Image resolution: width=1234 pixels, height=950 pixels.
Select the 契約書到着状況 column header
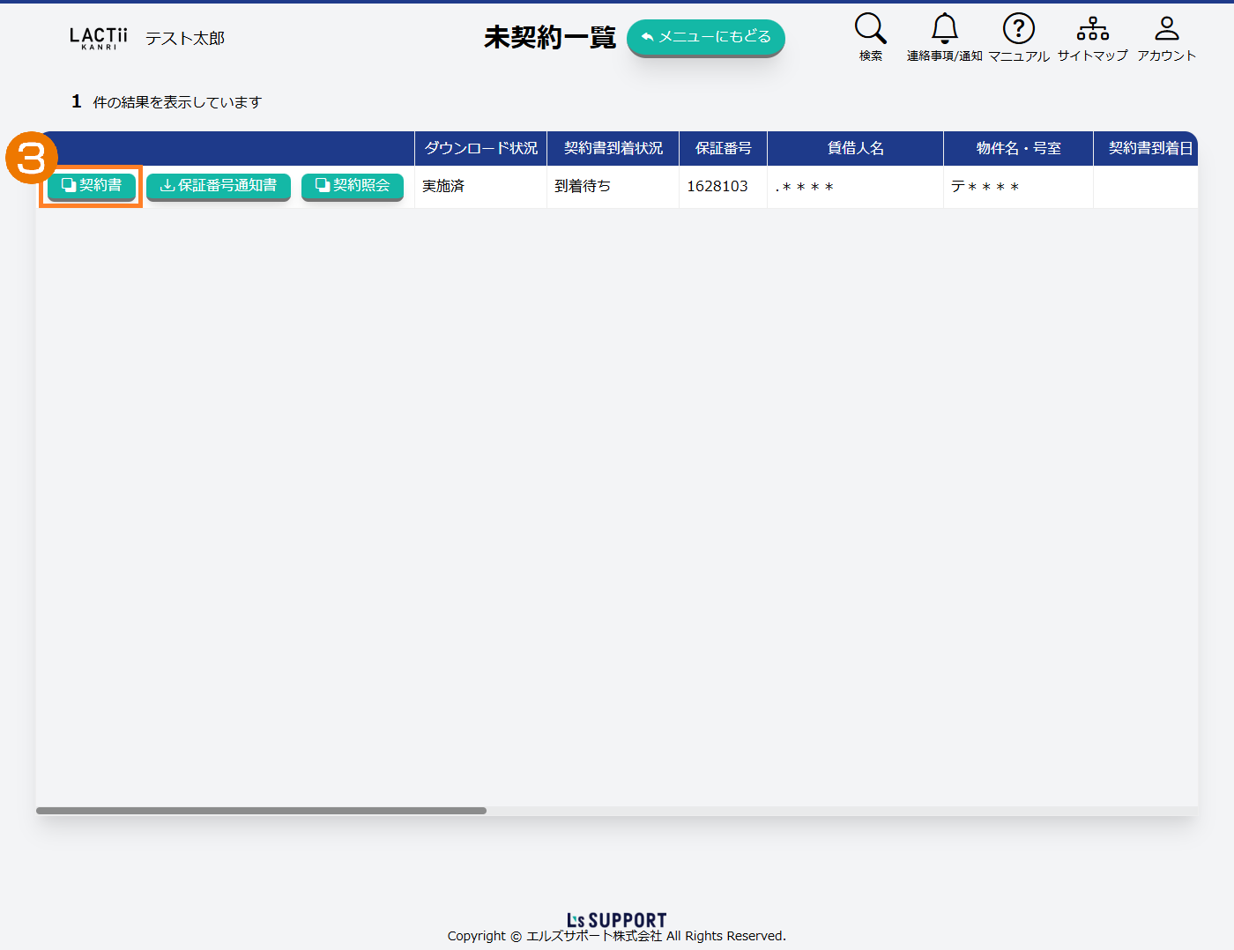(613, 148)
